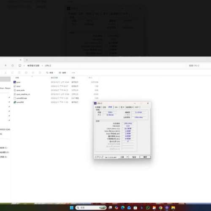Screen dimensions: 211x211
Task: Open the OneDrive - Personal sidebar item
Action: coord(5,88)
